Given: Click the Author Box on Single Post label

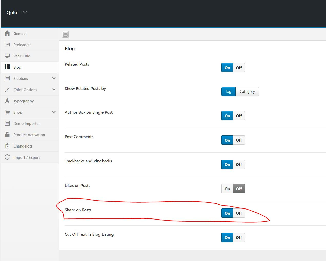Looking at the screenshot, I should (x=88, y=112).
